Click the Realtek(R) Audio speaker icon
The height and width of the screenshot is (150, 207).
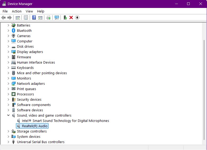(x=19, y=126)
